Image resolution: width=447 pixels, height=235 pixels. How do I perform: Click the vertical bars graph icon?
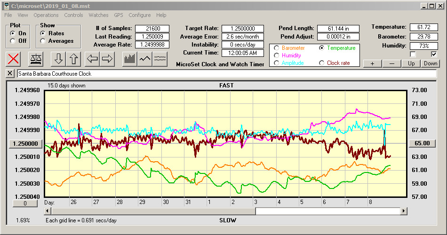coord(130,59)
